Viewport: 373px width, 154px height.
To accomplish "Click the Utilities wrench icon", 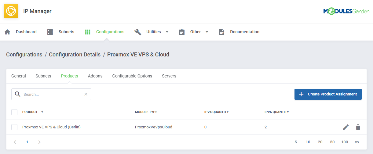I will click(x=138, y=32).
